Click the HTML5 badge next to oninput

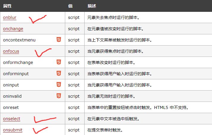pos(59,85)
